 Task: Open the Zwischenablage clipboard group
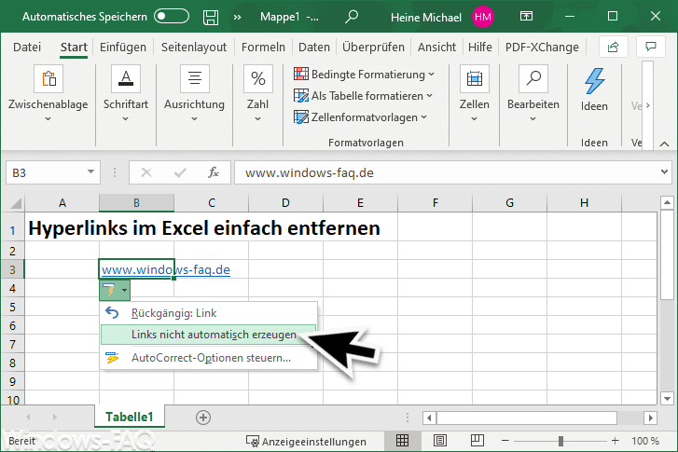click(x=48, y=92)
